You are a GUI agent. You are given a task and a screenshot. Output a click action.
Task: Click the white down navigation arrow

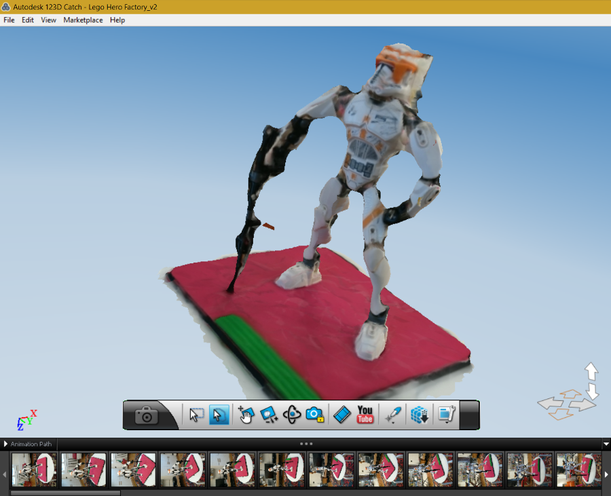click(x=592, y=392)
